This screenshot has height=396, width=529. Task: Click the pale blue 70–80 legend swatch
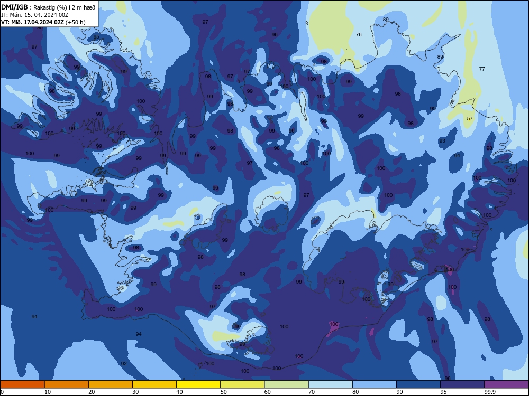[x=330, y=384]
